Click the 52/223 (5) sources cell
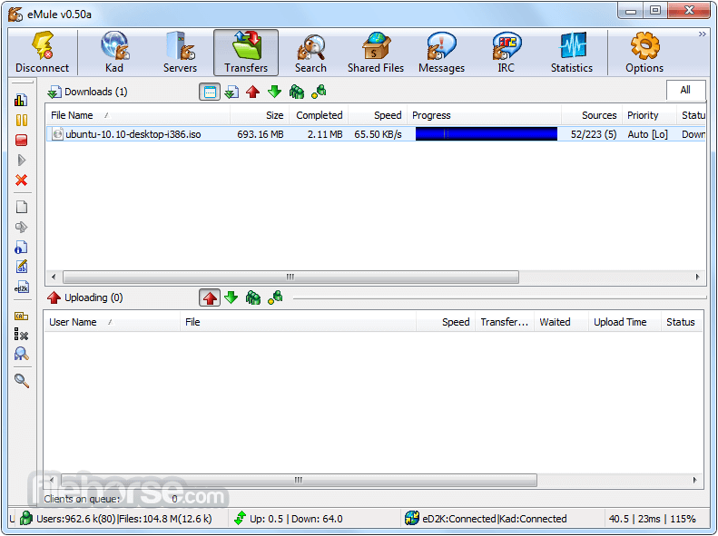This screenshot has width=718, height=536. pyautogui.click(x=594, y=134)
